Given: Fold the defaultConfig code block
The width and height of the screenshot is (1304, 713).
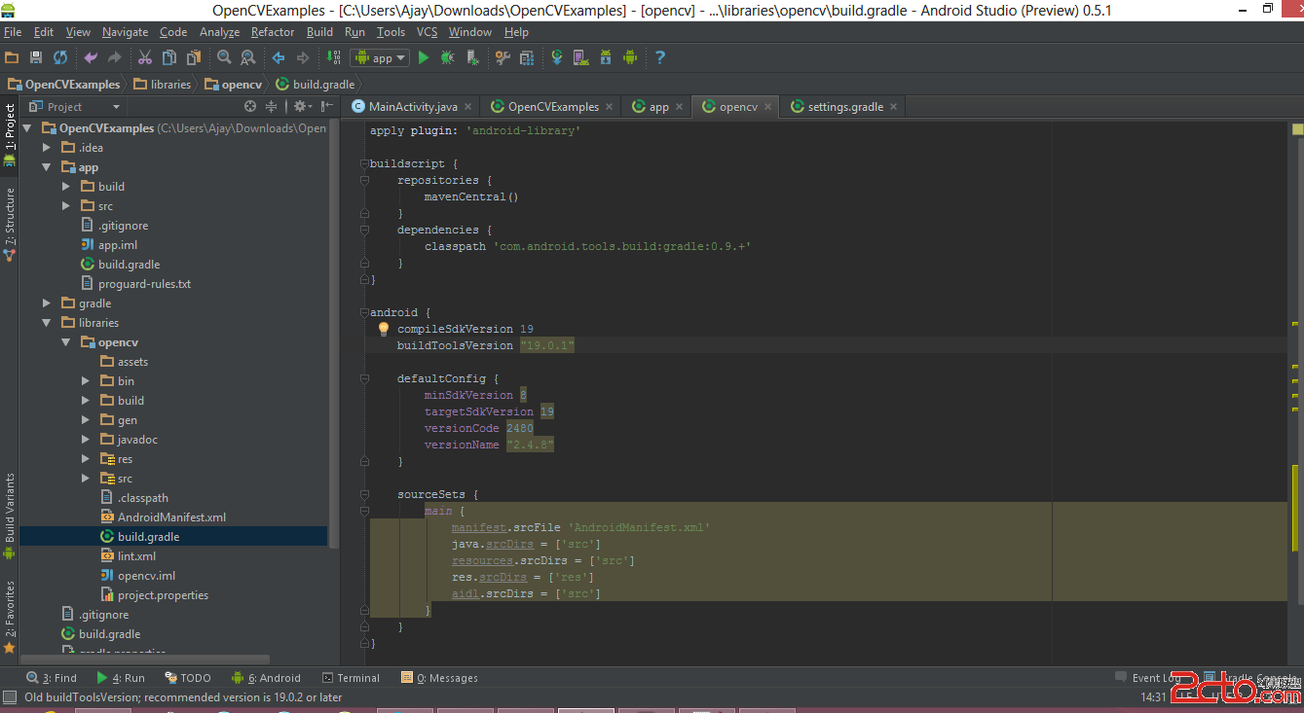Looking at the screenshot, I should pyautogui.click(x=364, y=378).
